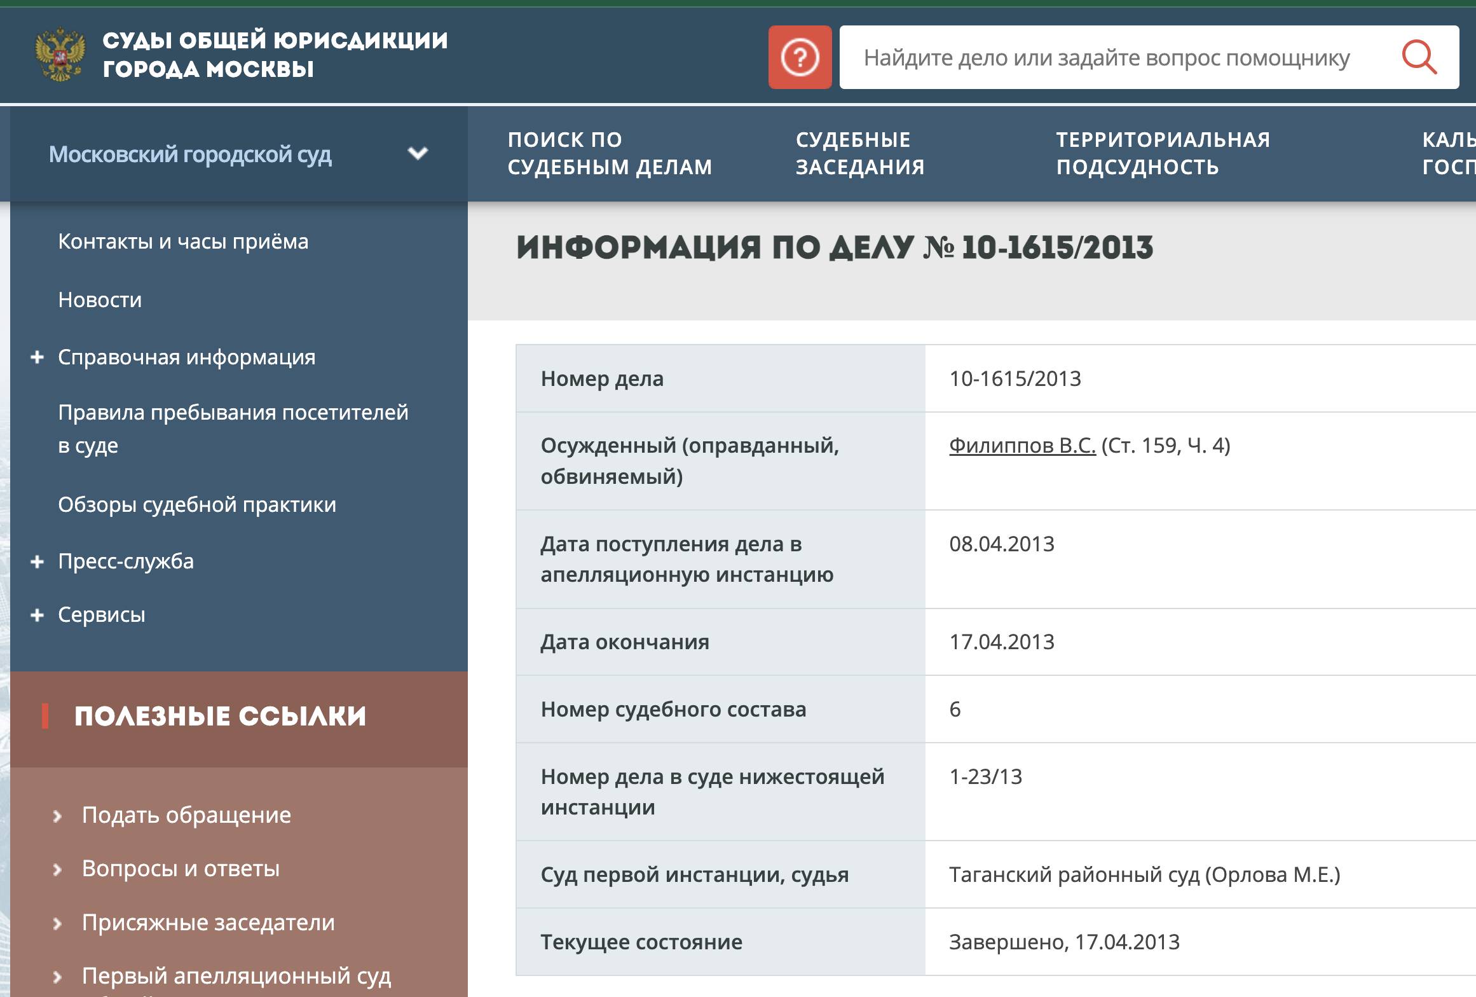Click the arrow icon beside Первый апелляционный суд
The height and width of the screenshot is (997, 1476).
tap(57, 977)
